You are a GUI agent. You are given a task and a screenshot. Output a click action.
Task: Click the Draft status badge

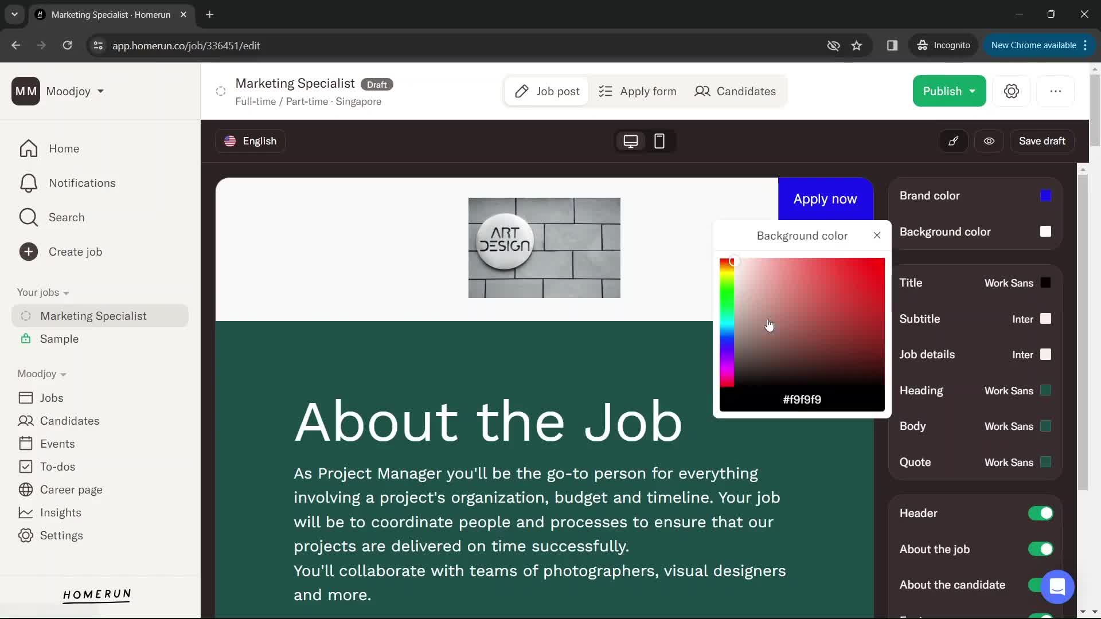click(x=377, y=84)
